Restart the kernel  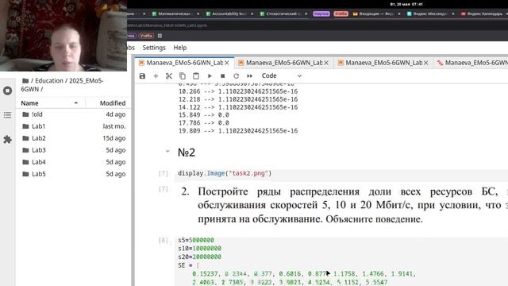[x=237, y=76]
